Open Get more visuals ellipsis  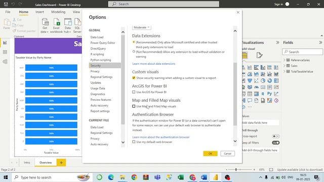(250, 107)
